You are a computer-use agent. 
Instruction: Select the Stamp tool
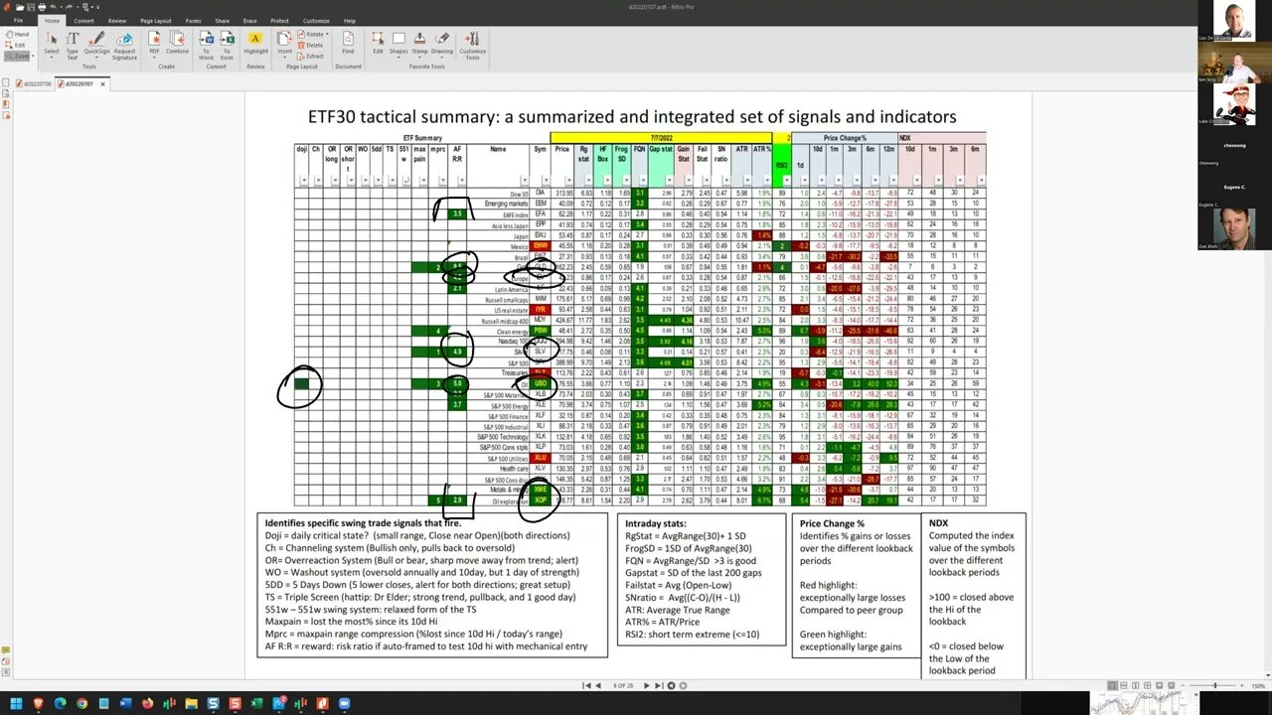coord(419,43)
